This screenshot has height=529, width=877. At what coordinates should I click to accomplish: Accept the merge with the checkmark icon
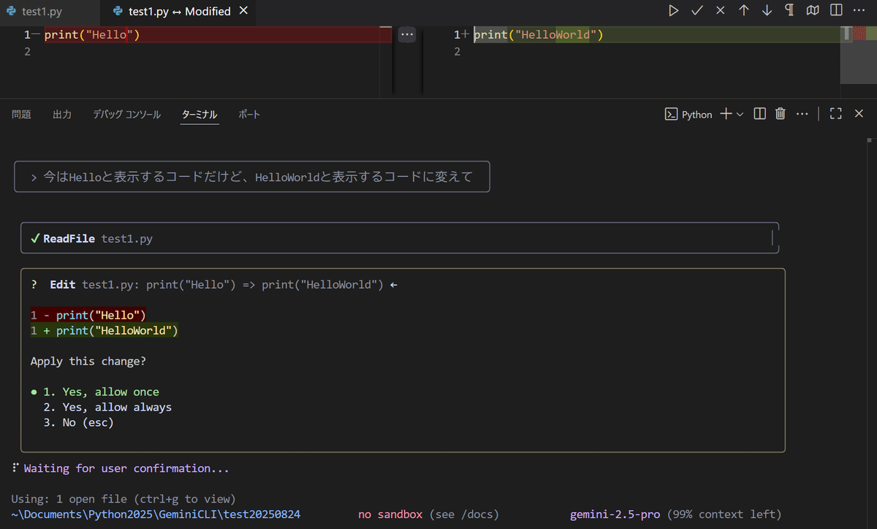(x=697, y=10)
